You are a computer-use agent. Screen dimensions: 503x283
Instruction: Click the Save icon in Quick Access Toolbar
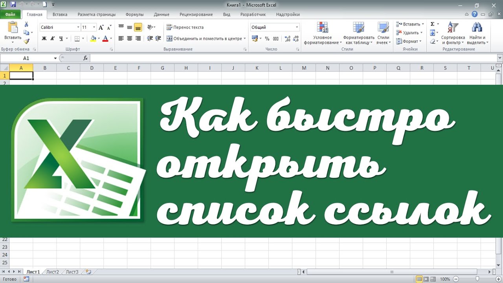click(x=13, y=5)
